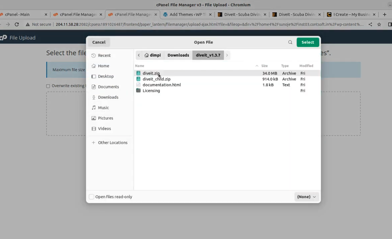This screenshot has height=239, width=392.
Task: Click the path bar forward chevron
Action: 227,55
